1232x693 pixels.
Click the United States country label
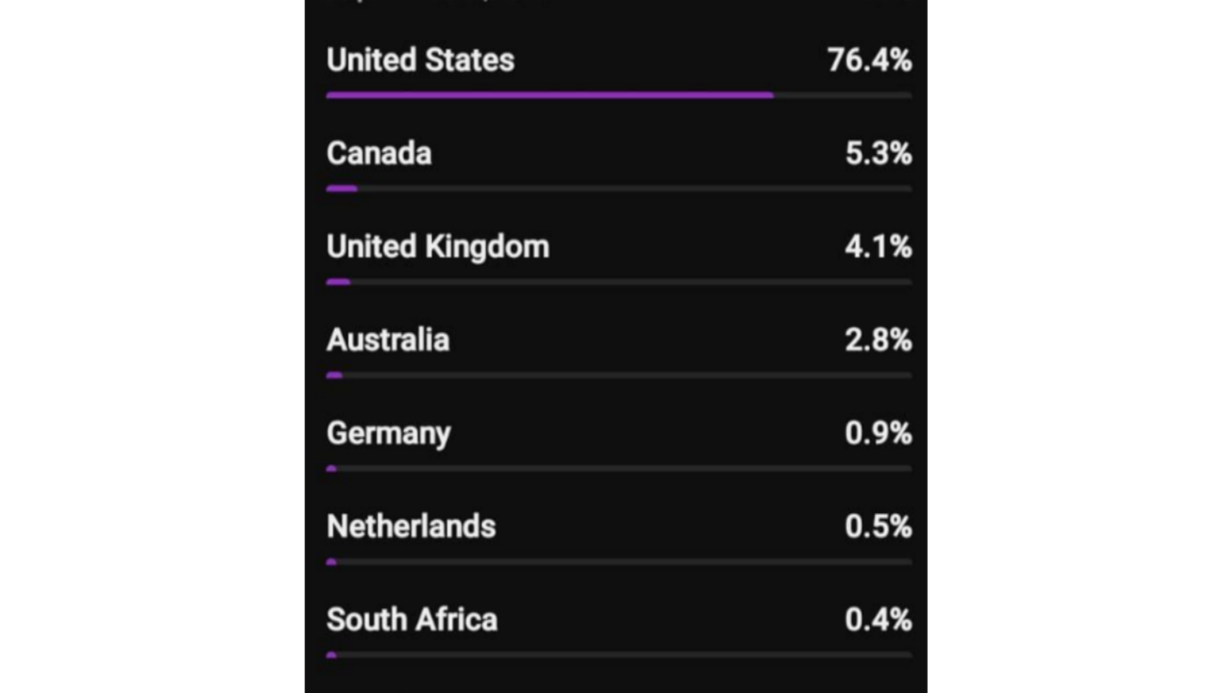(421, 60)
